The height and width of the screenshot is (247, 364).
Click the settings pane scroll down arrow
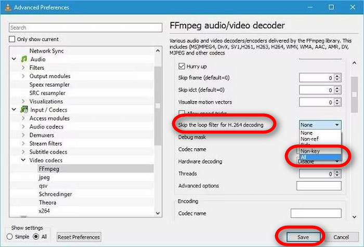pyautogui.click(x=354, y=217)
